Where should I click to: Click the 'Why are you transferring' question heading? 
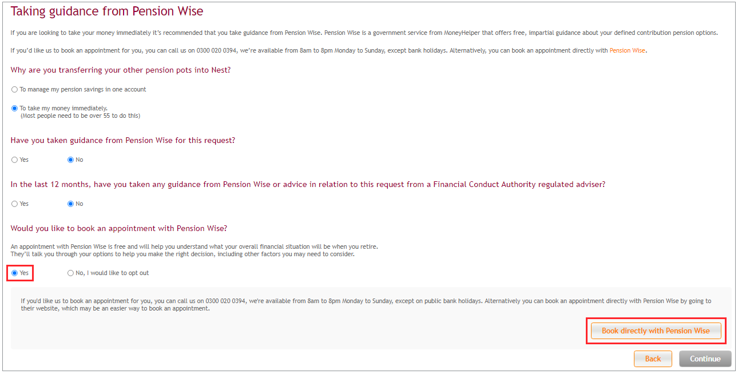[x=121, y=70]
